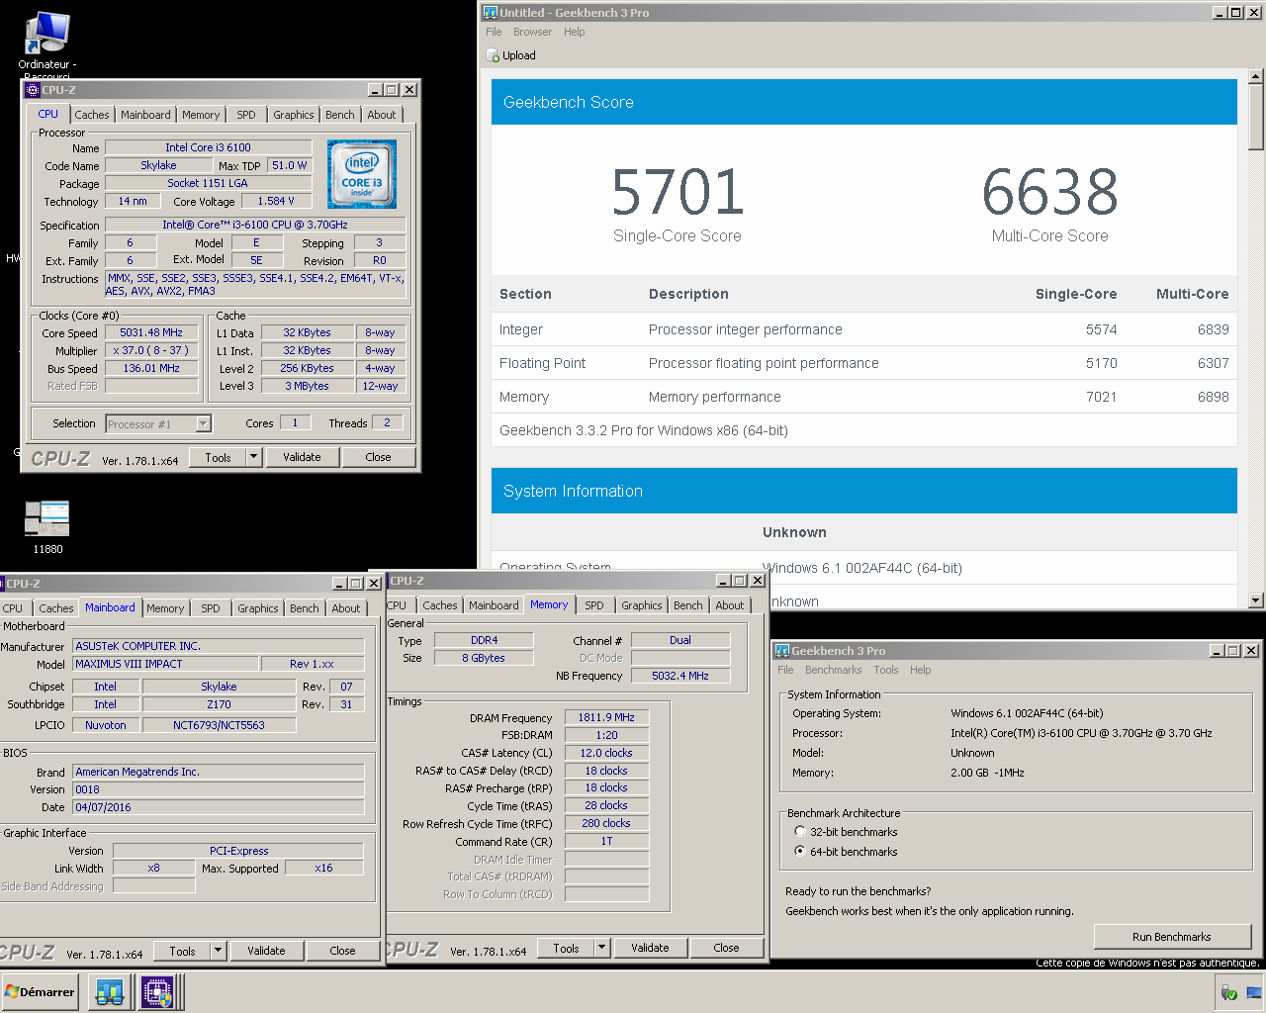The width and height of the screenshot is (1266, 1013).
Task: Open the Processor #1 selection dropdown
Action: pos(203,424)
